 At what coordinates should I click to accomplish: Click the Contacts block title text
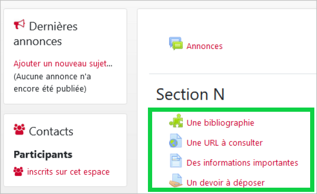click(x=51, y=131)
